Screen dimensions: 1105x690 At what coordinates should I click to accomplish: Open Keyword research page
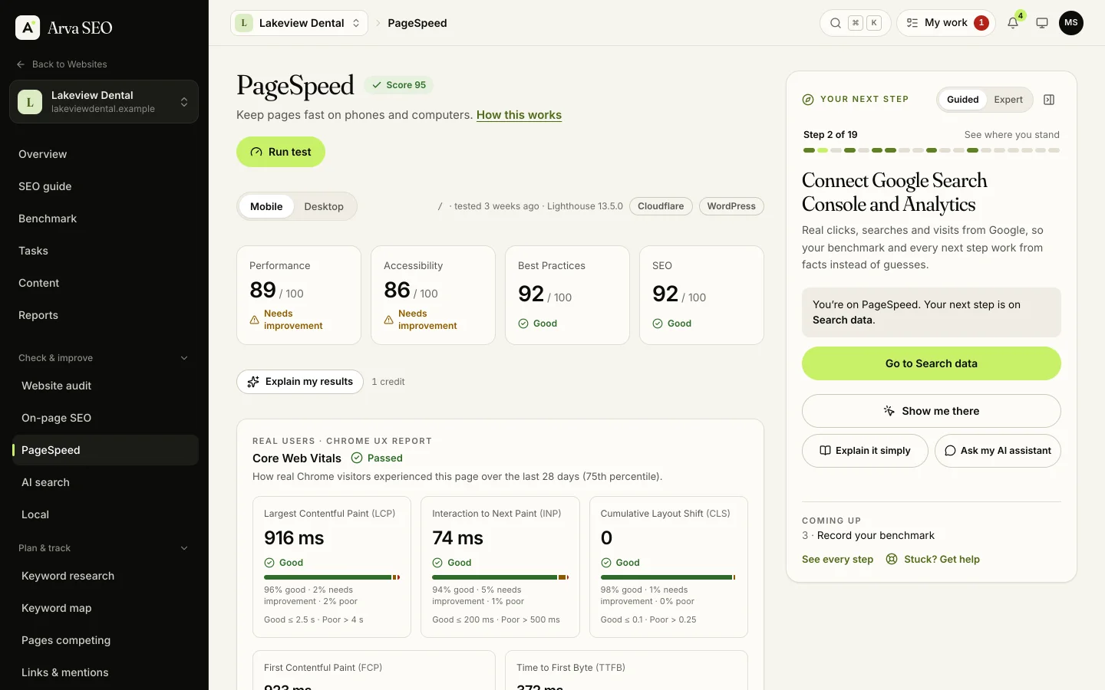point(105,576)
